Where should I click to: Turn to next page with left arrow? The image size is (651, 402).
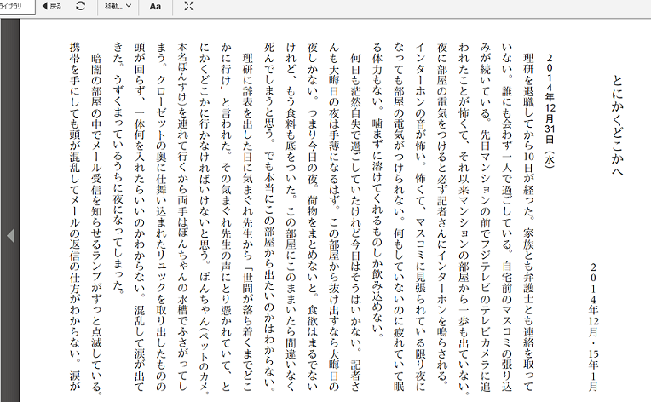(x=11, y=236)
